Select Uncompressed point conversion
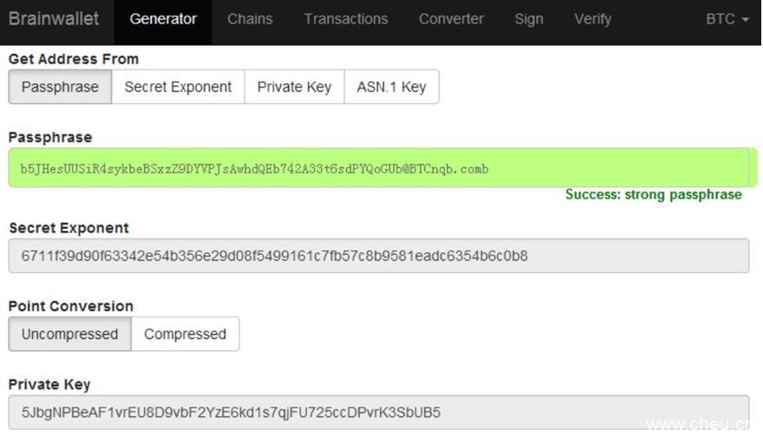The height and width of the screenshot is (437, 763). coord(69,334)
